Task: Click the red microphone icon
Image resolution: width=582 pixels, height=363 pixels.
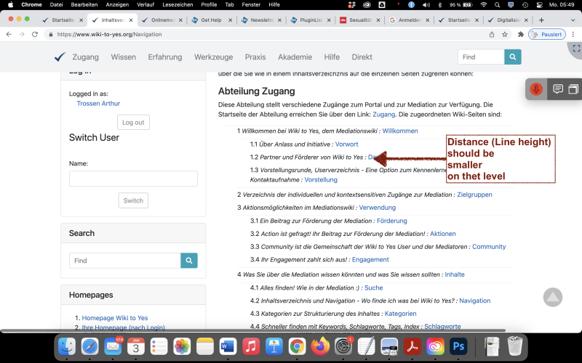Action: coord(536,89)
